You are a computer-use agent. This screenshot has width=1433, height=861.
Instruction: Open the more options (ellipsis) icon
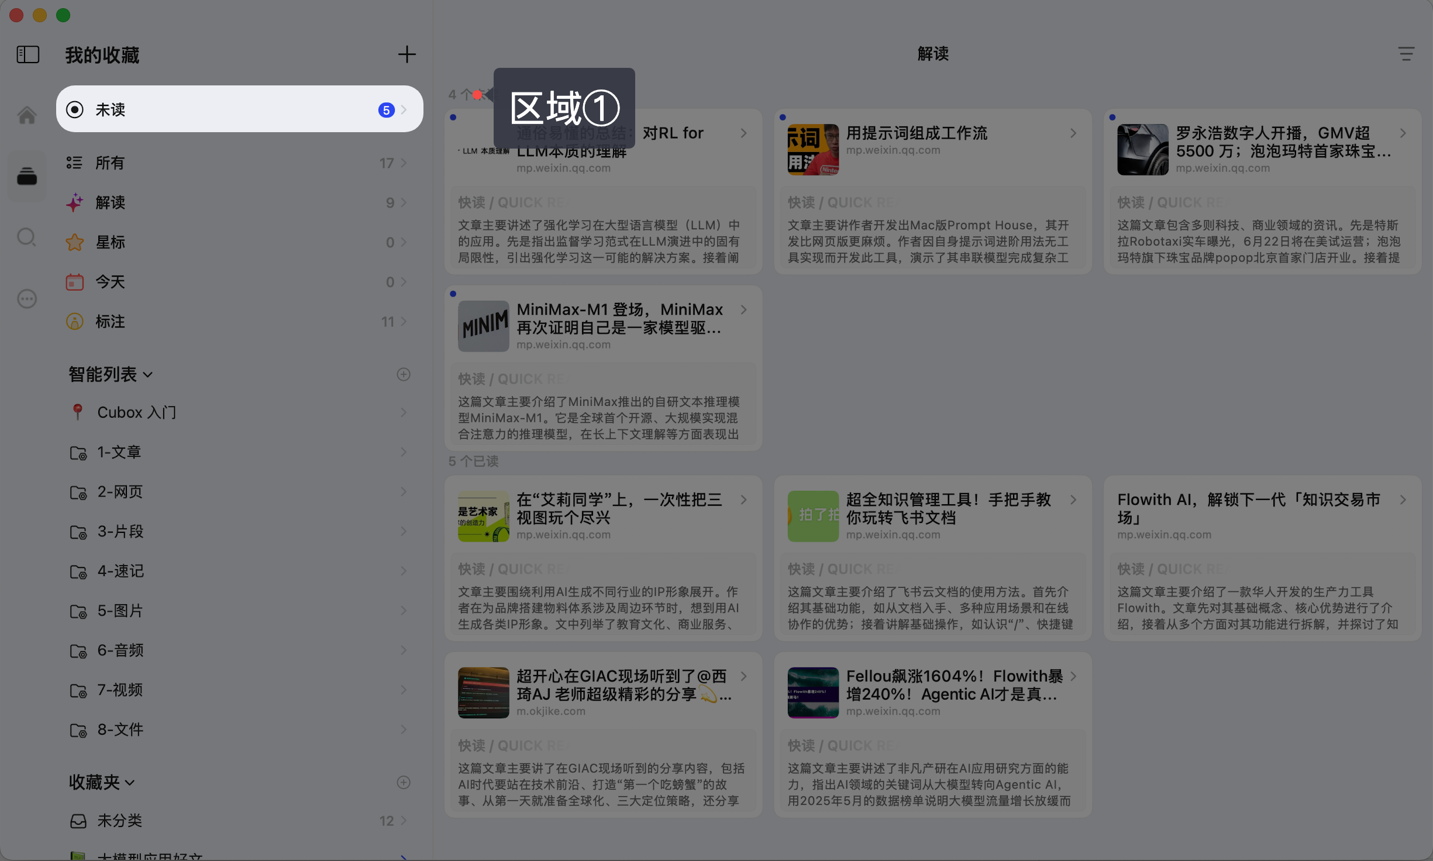pyautogui.click(x=27, y=299)
